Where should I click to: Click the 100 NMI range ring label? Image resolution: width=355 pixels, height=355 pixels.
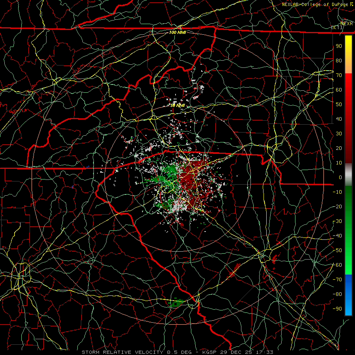coord(177,32)
